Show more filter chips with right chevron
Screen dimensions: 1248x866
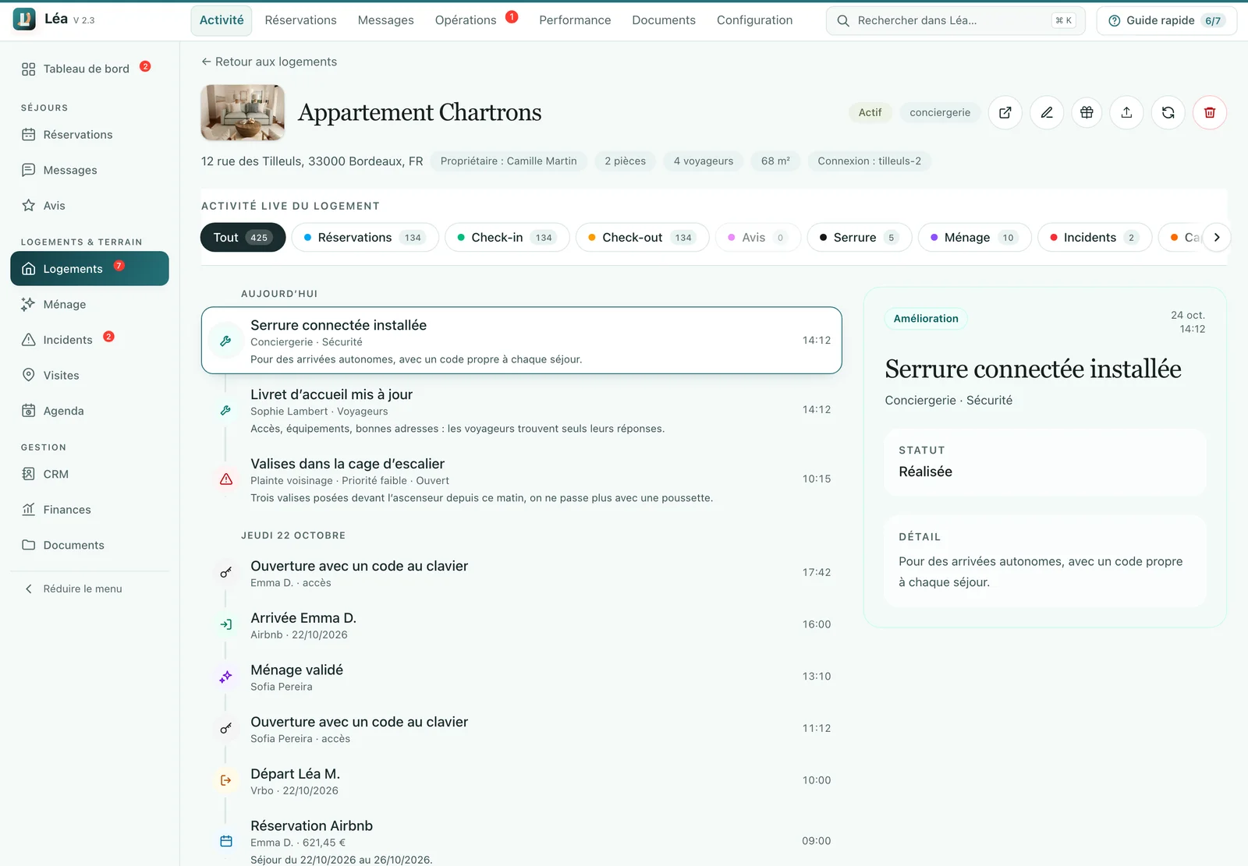coord(1217,237)
